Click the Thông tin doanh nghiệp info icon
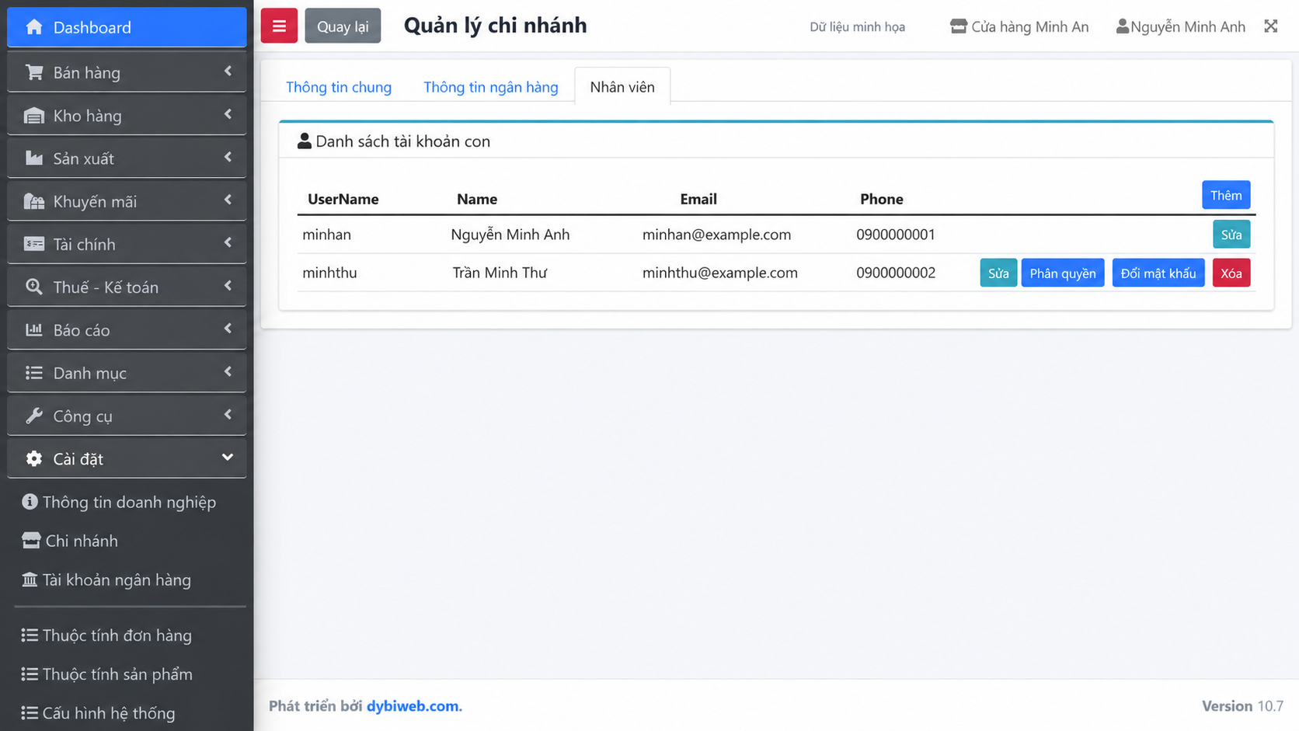This screenshot has width=1299, height=731. tap(30, 502)
